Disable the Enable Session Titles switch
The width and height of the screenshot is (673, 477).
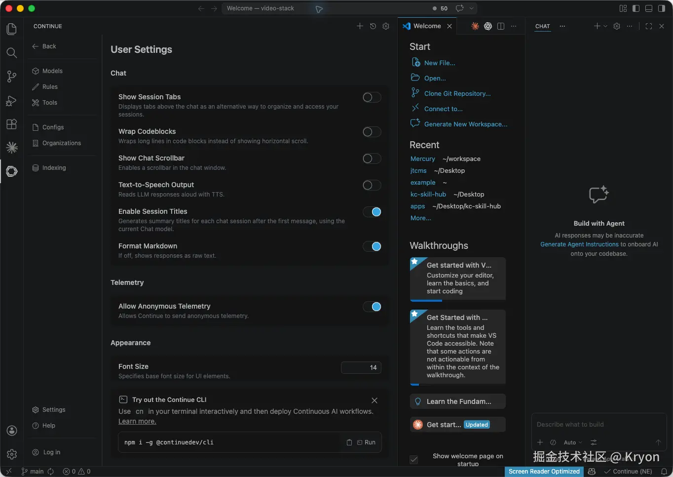pos(372,212)
